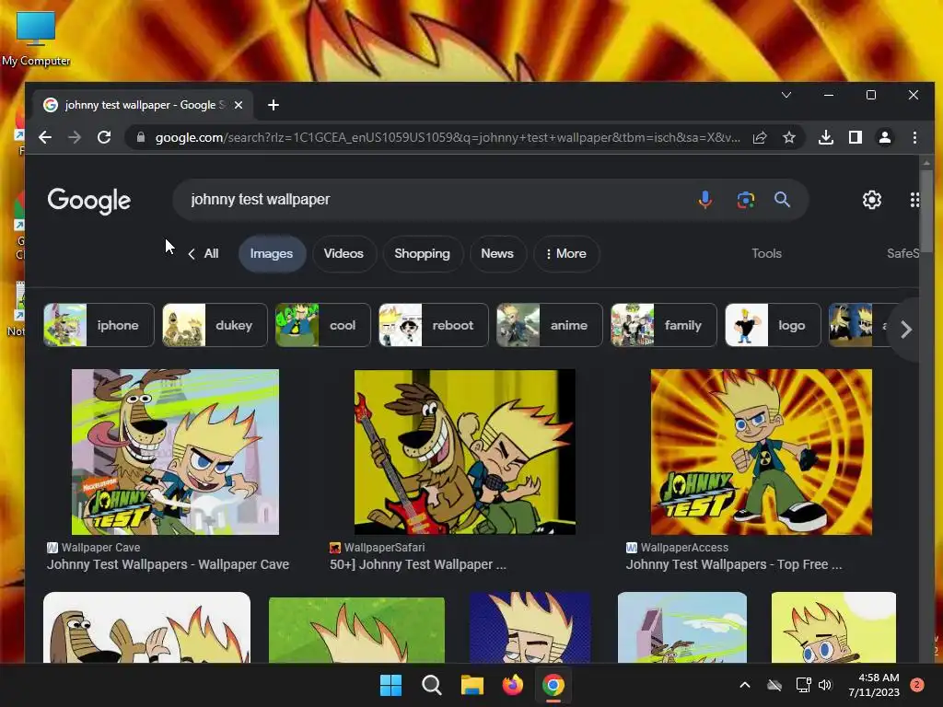Open Windows taskbar search
Image resolution: width=943 pixels, height=707 pixels.
click(x=431, y=685)
